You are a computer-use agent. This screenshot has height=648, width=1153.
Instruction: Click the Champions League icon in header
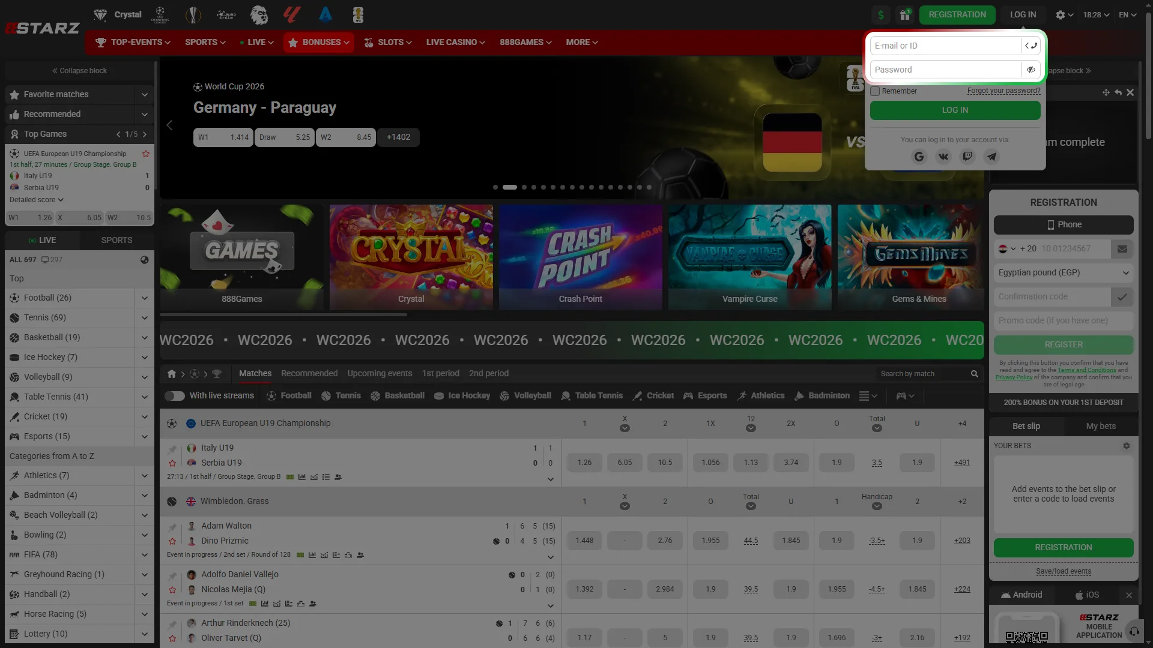pos(160,14)
